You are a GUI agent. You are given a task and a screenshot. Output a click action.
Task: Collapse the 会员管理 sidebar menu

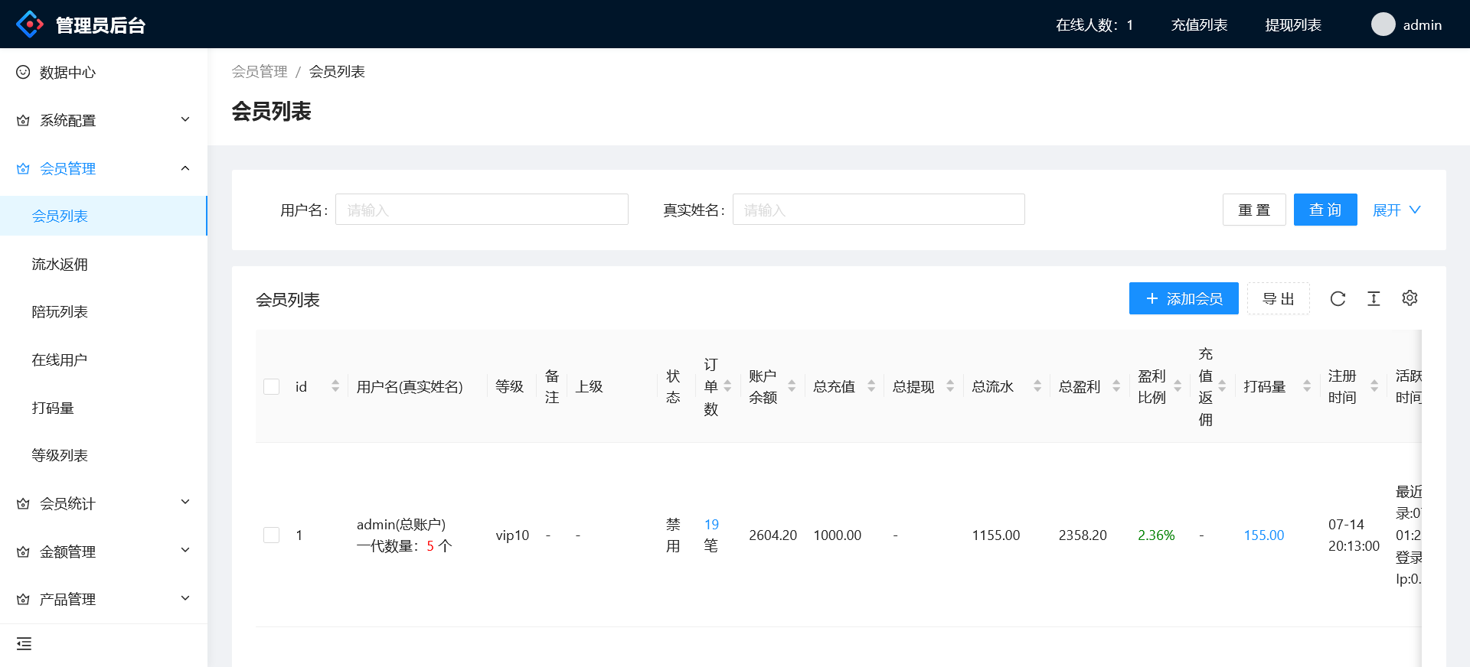click(x=103, y=168)
